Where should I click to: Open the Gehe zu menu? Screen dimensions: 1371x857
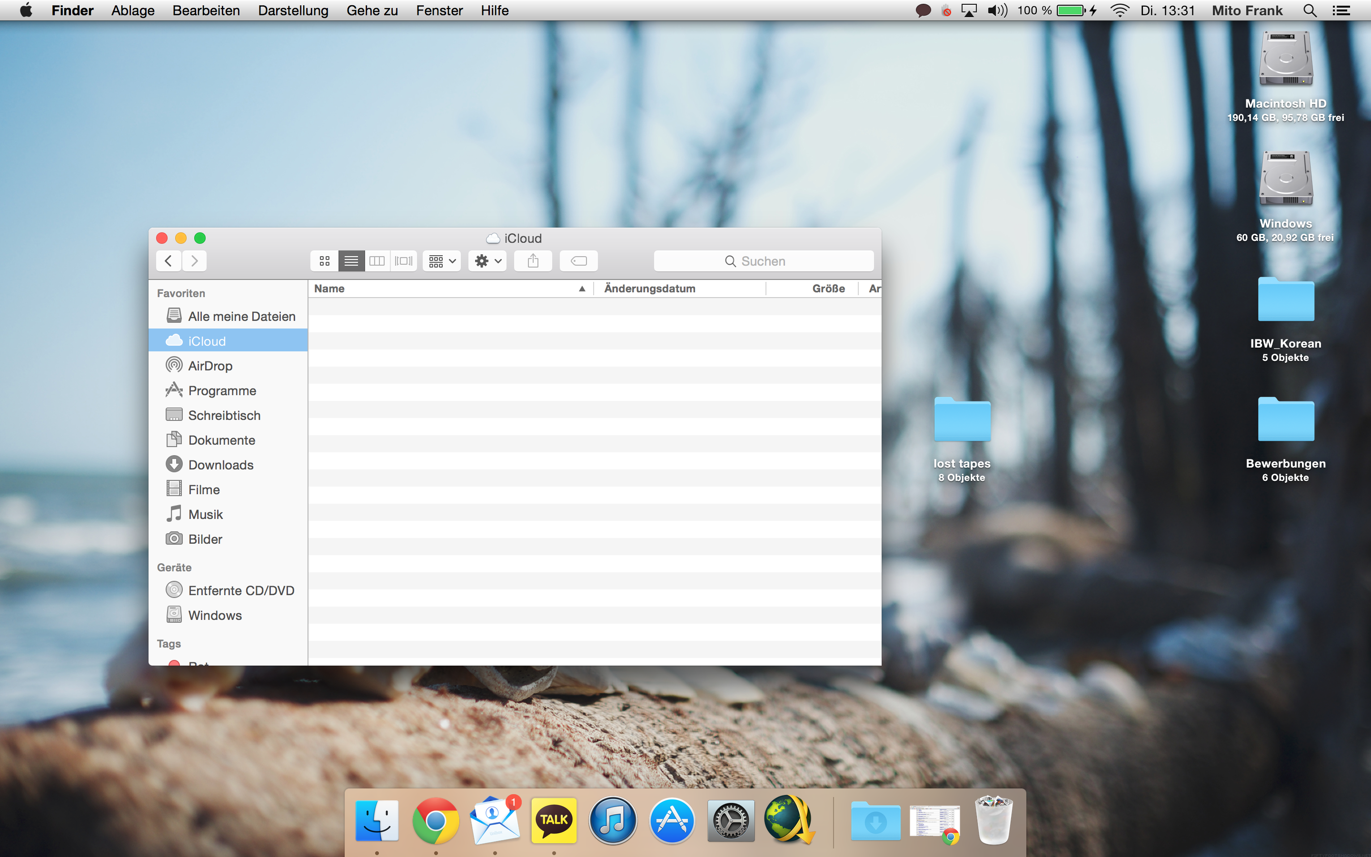[372, 10]
